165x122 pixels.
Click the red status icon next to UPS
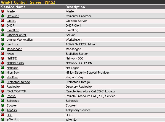[3, 115]
